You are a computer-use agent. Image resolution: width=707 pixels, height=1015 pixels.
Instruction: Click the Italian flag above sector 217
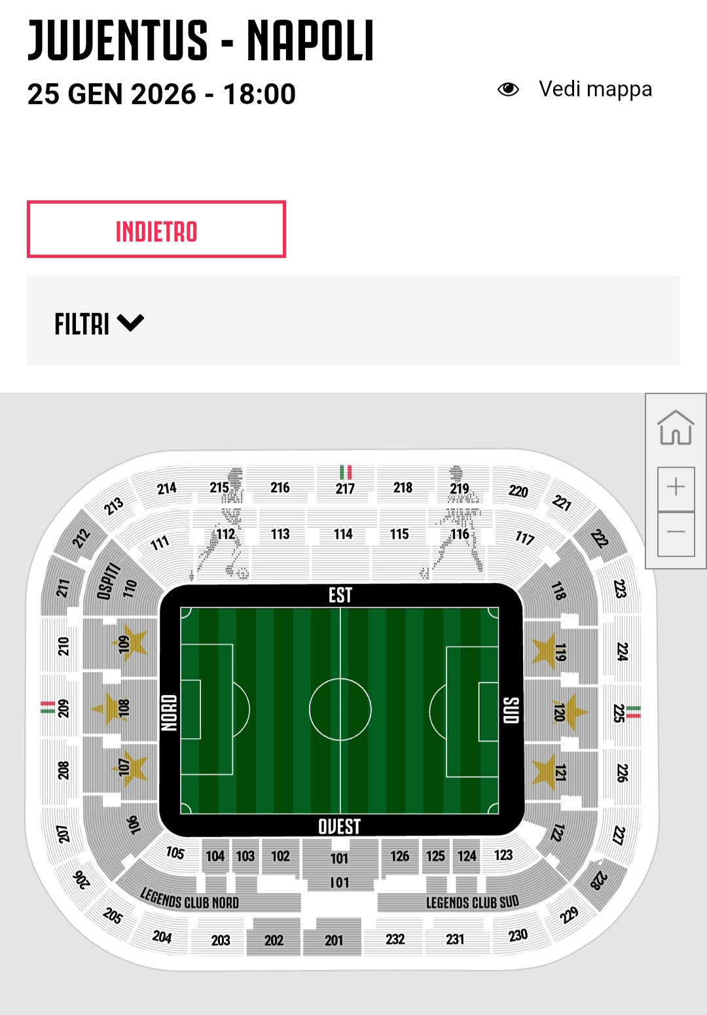(x=346, y=472)
